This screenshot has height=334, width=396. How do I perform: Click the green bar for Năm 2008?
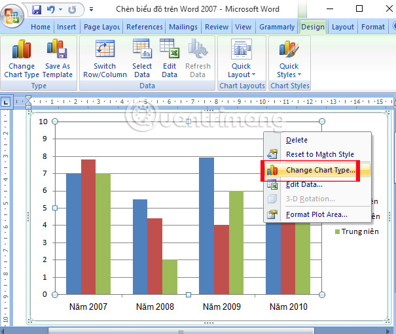pos(170,276)
